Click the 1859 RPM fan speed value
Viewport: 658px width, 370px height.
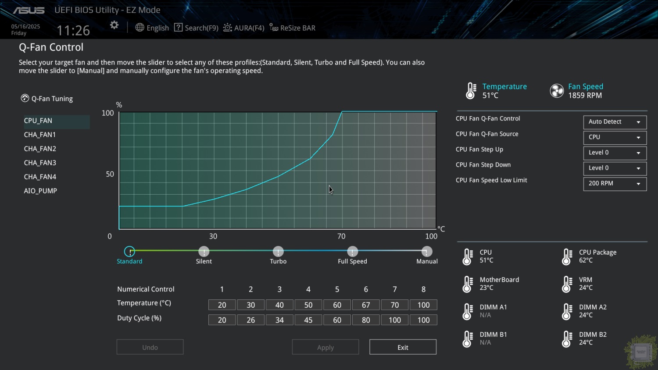[585, 96]
